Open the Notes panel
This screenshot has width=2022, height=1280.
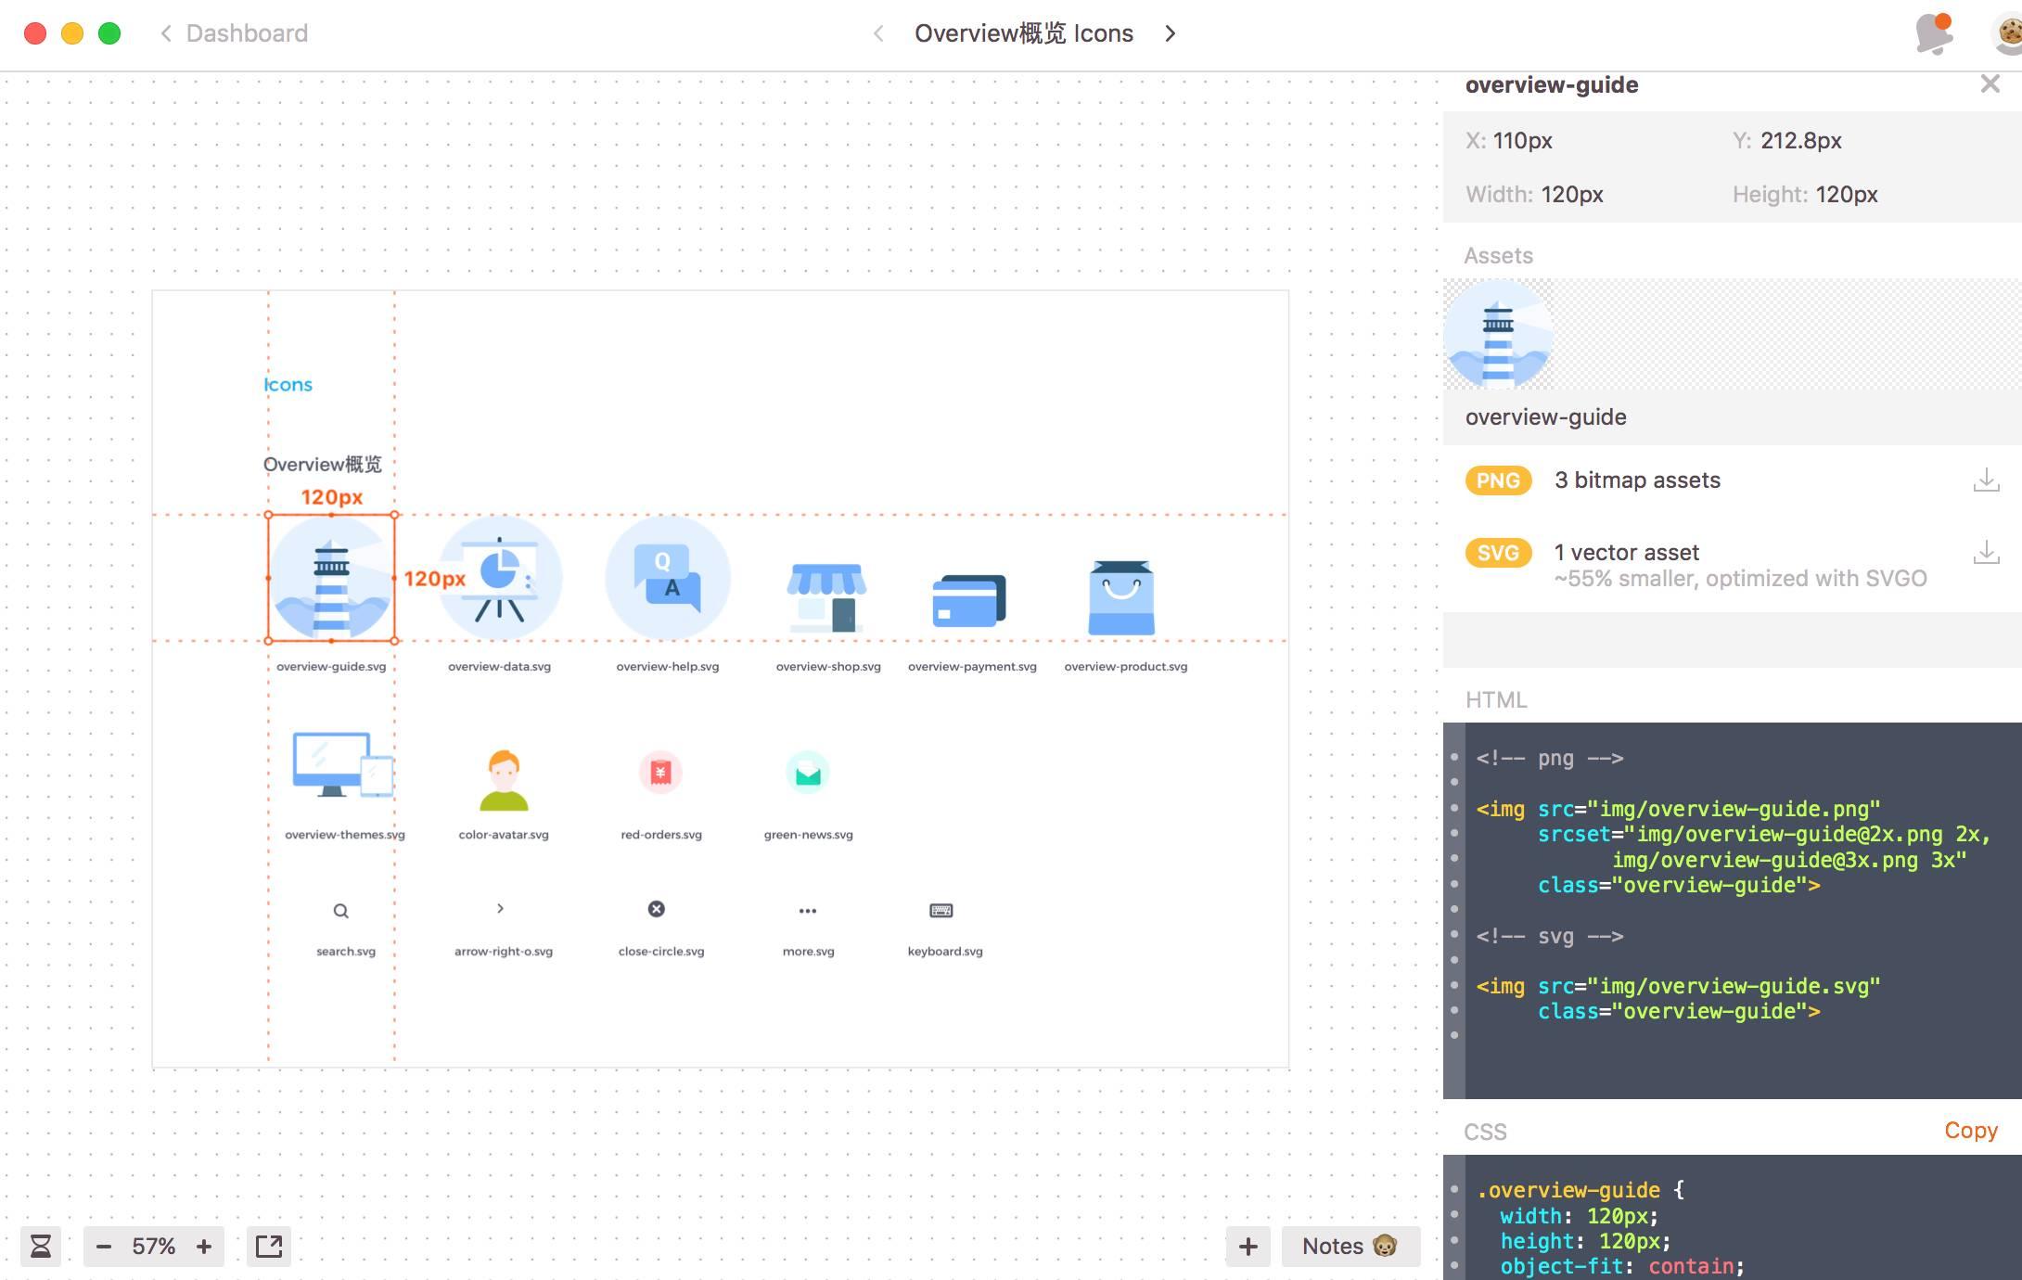click(x=1350, y=1246)
